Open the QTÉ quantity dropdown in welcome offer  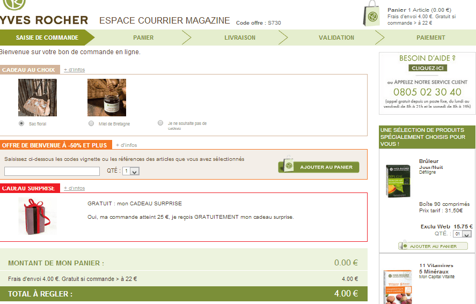[x=131, y=171]
